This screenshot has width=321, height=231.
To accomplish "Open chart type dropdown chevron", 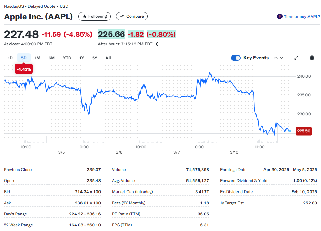I will click(281, 58).
